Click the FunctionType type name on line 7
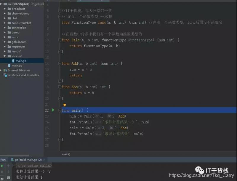Viewport: 237px width, 181px height. pos(84,23)
